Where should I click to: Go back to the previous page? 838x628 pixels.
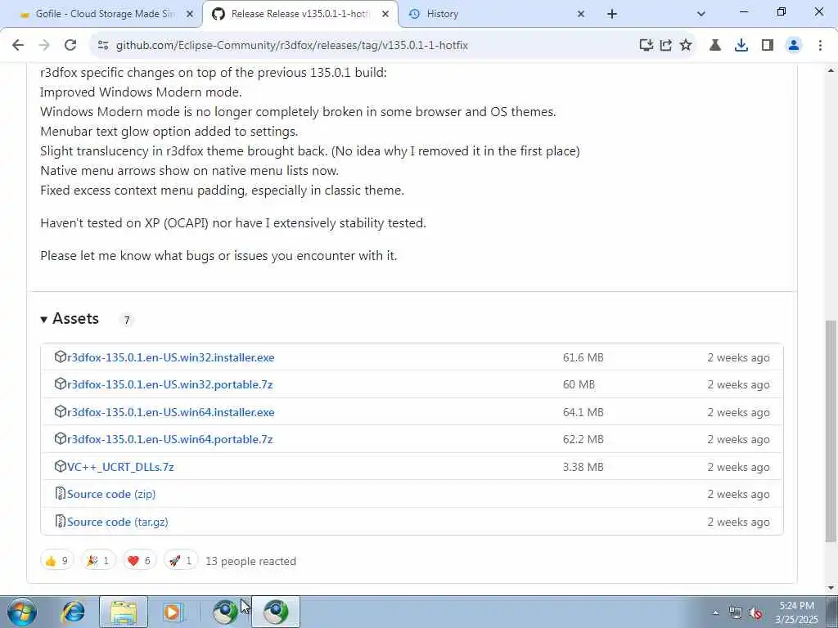coord(18,46)
